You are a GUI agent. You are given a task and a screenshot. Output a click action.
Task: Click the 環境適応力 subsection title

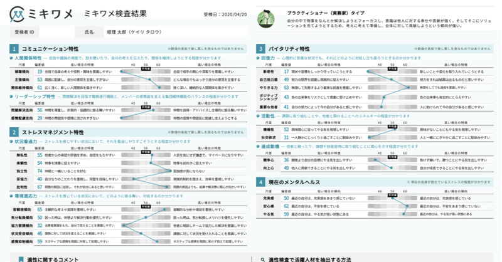tap(26, 196)
